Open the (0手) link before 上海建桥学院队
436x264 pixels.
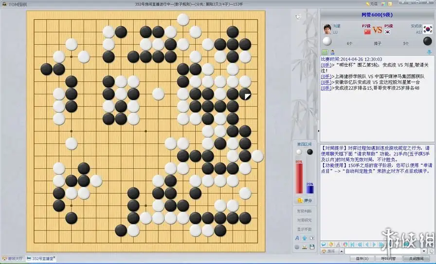click(x=326, y=76)
